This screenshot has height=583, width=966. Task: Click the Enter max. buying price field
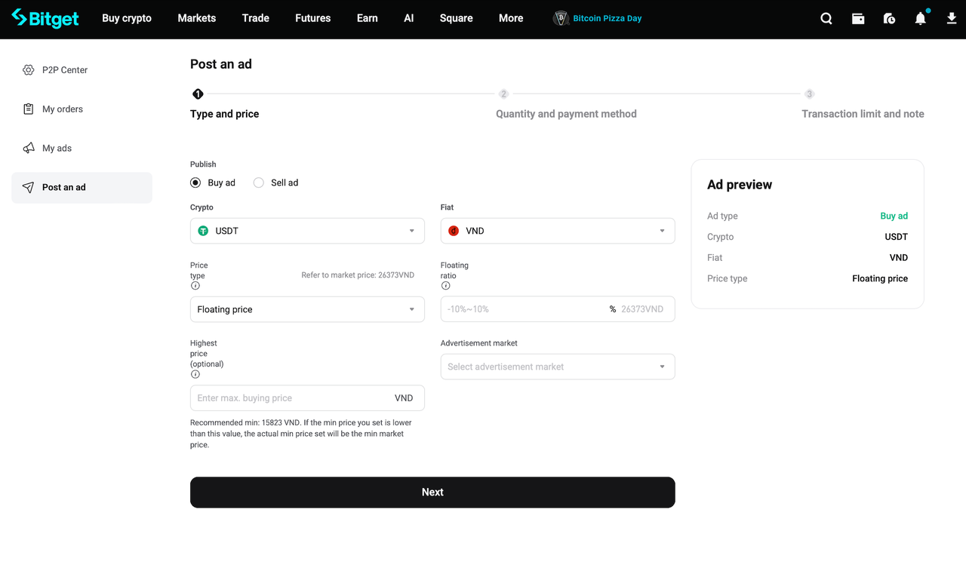click(x=307, y=398)
